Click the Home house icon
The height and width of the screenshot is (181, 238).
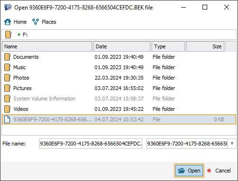click(8, 22)
